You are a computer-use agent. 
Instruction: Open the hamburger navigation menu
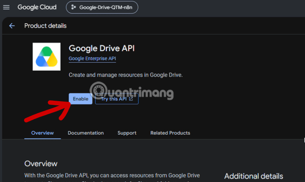(x=6, y=7)
